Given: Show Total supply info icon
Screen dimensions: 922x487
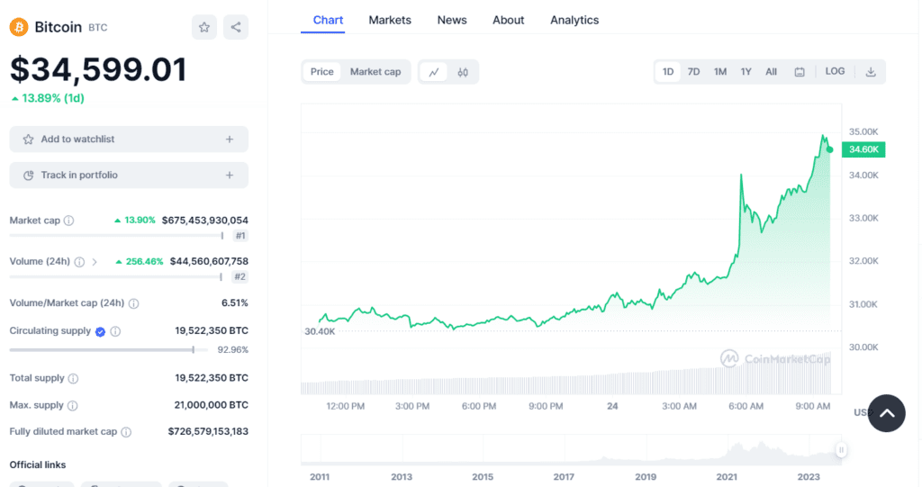Looking at the screenshot, I should point(74,379).
